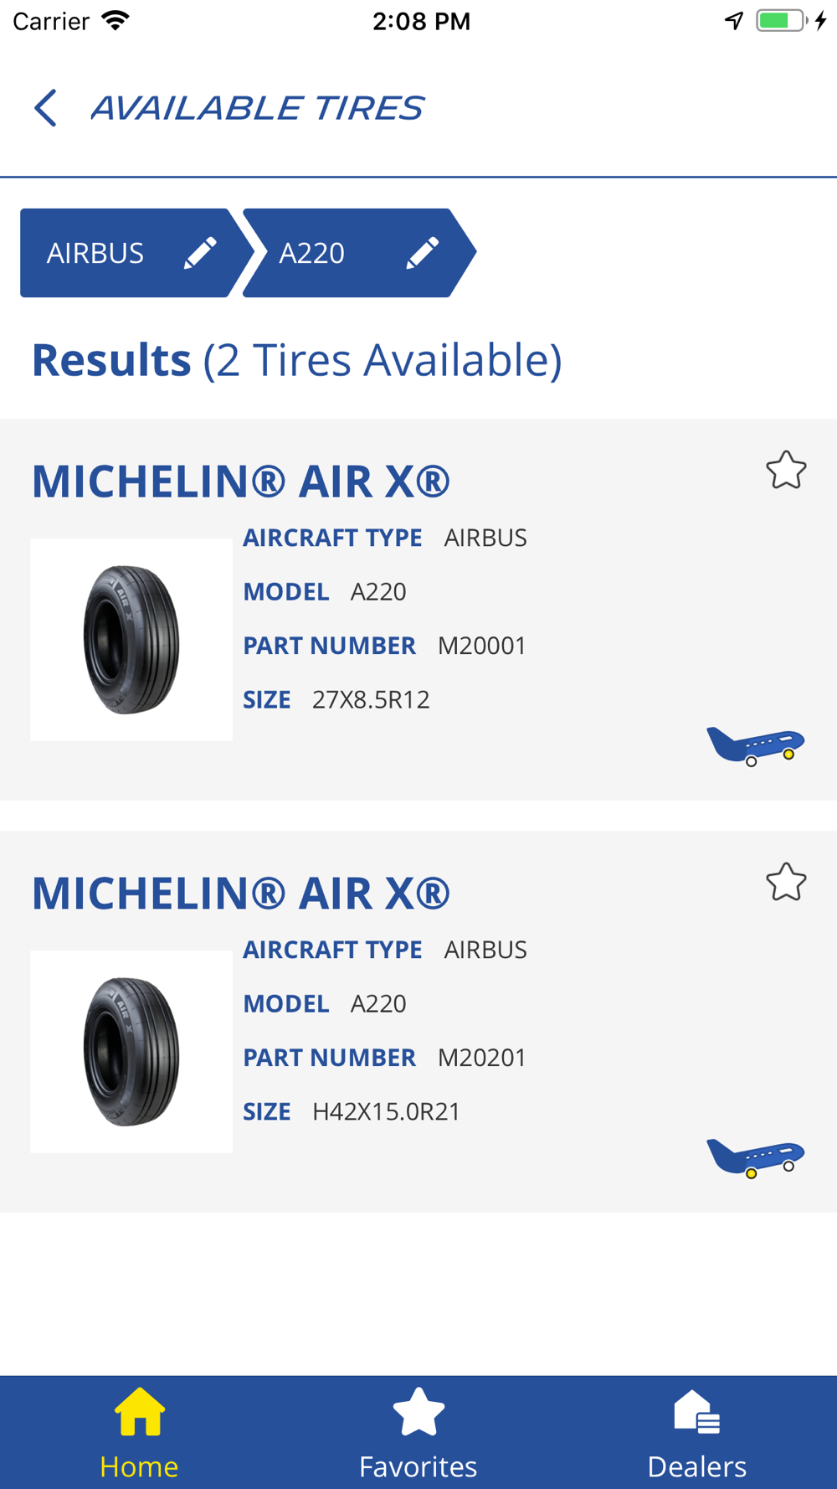Edit A220 model with pencil icon
The width and height of the screenshot is (837, 1489).
(423, 253)
